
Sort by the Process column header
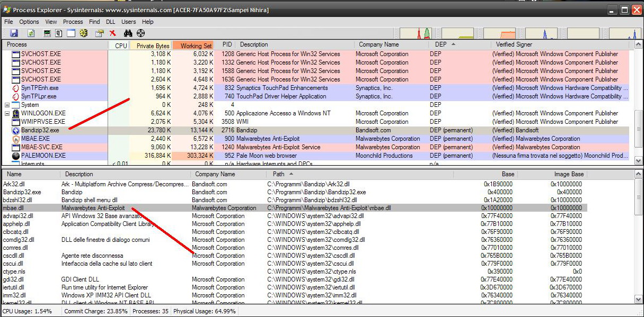(55, 45)
